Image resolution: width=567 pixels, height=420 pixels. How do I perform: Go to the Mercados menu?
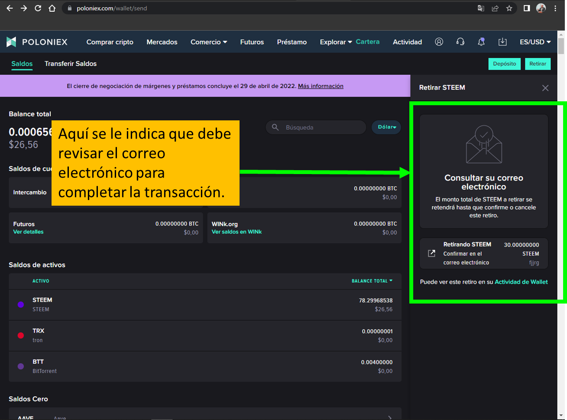(162, 42)
